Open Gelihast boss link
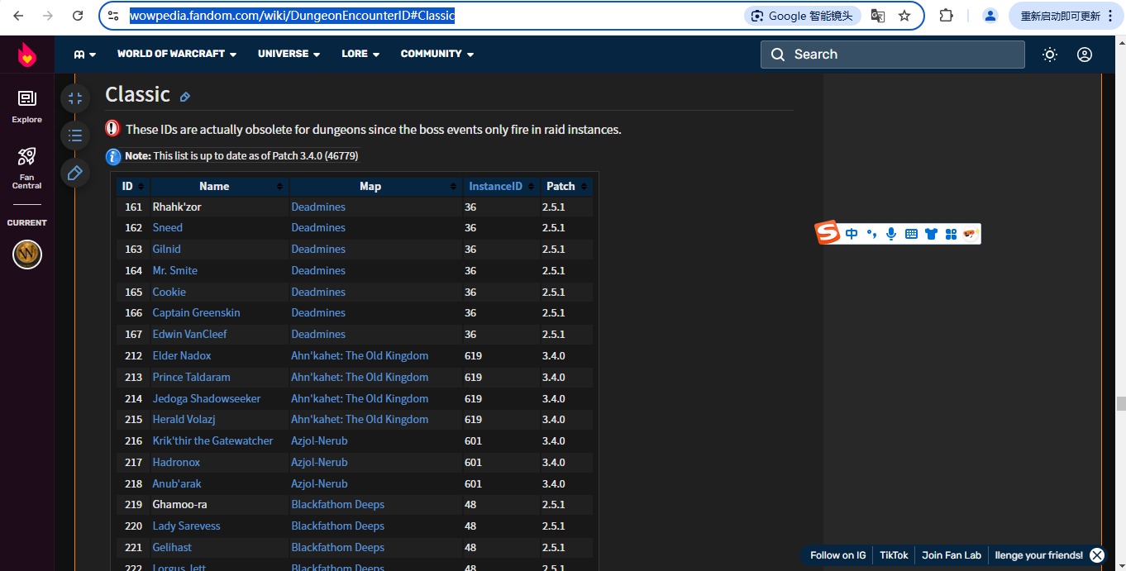Viewport: 1126px width, 571px height. coord(172,548)
